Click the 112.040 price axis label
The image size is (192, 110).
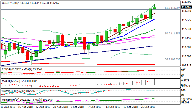pos(186,29)
